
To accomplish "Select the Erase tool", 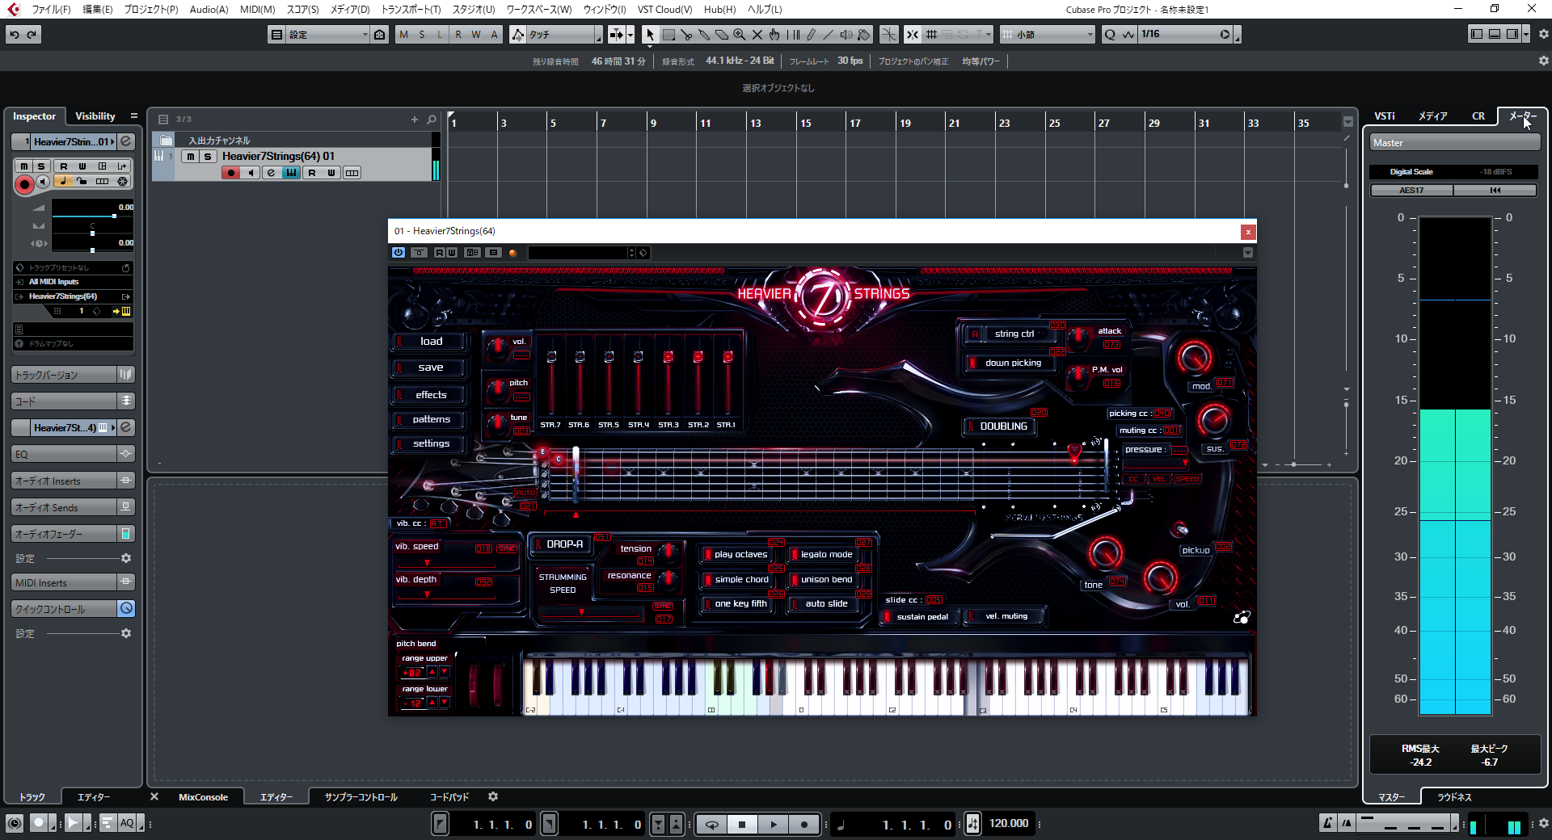I will [722, 34].
